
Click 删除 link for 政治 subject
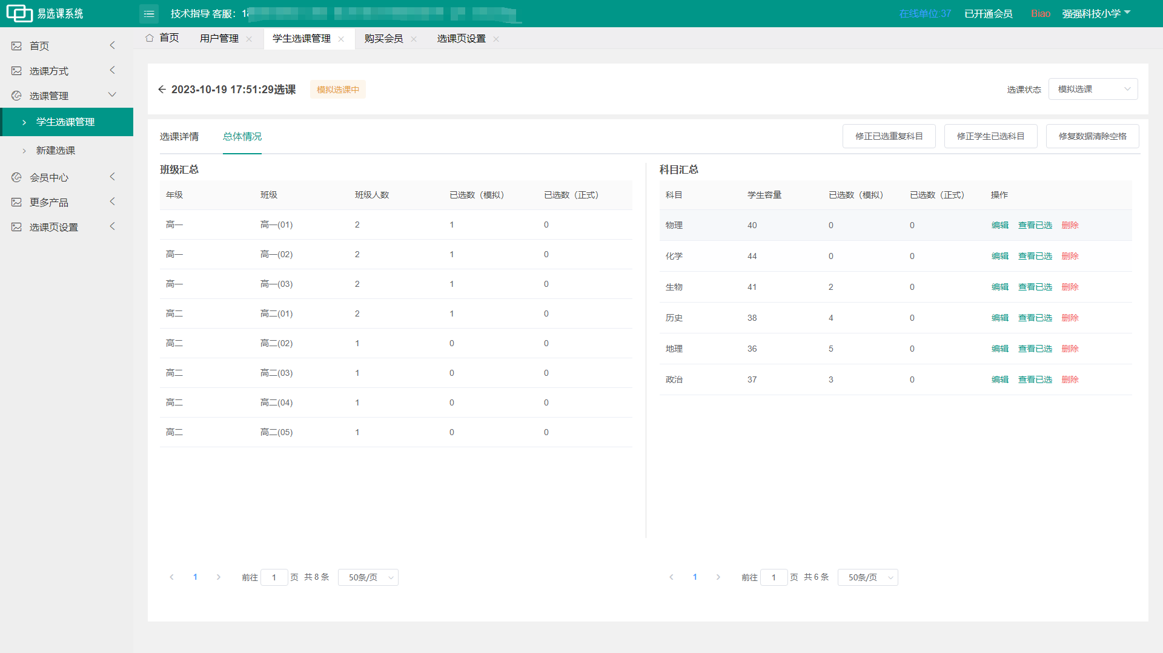click(1070, 379)
